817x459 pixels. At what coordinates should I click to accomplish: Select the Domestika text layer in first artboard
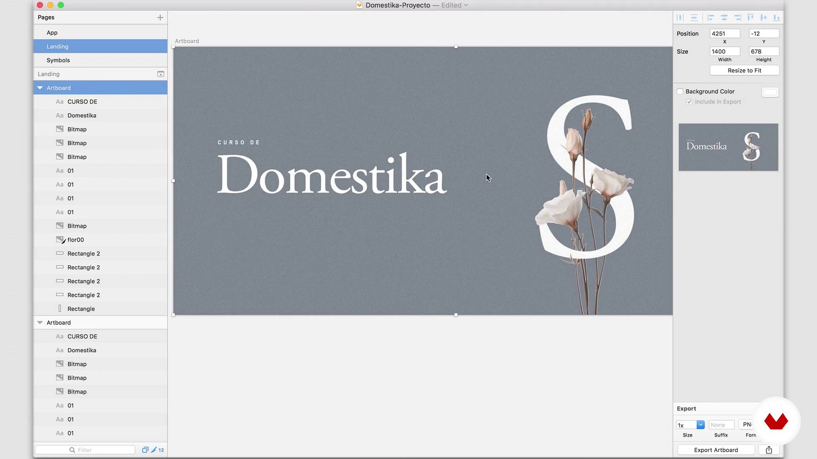tap(100, 115)
